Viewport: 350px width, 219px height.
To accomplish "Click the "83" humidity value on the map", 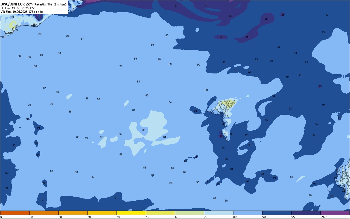I will pos(120,134).
